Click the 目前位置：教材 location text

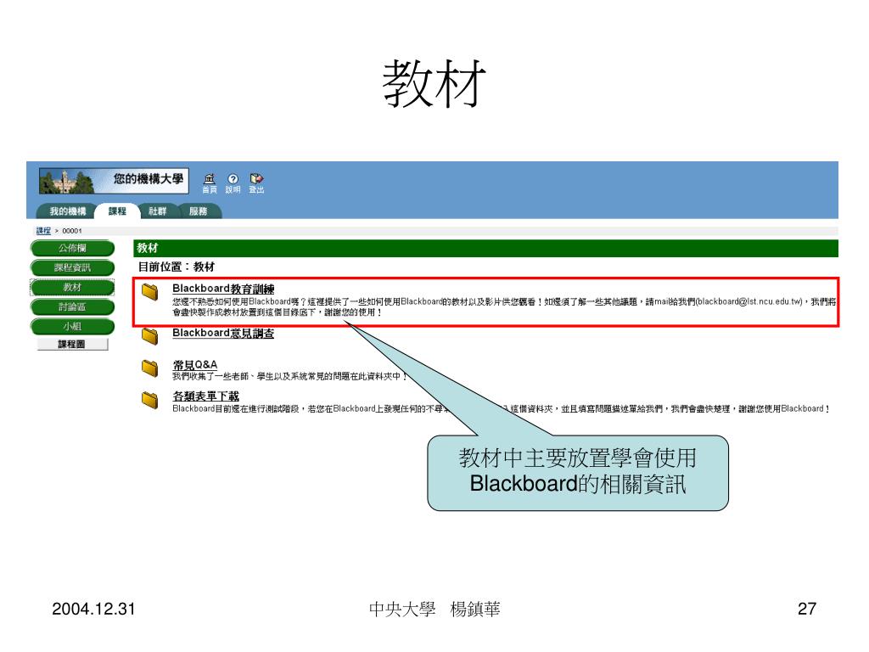point(177,267)
